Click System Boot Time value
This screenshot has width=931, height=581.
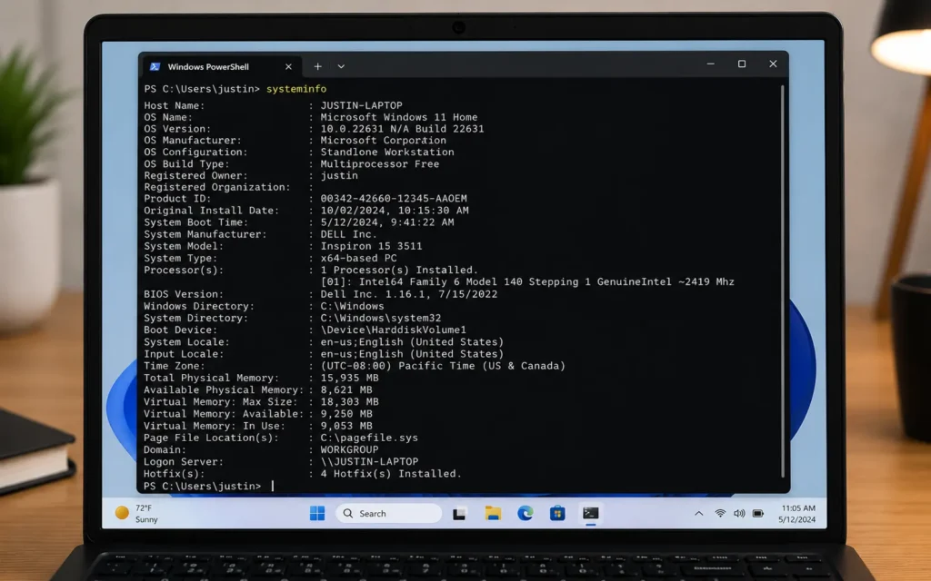(x=387, y=222)
